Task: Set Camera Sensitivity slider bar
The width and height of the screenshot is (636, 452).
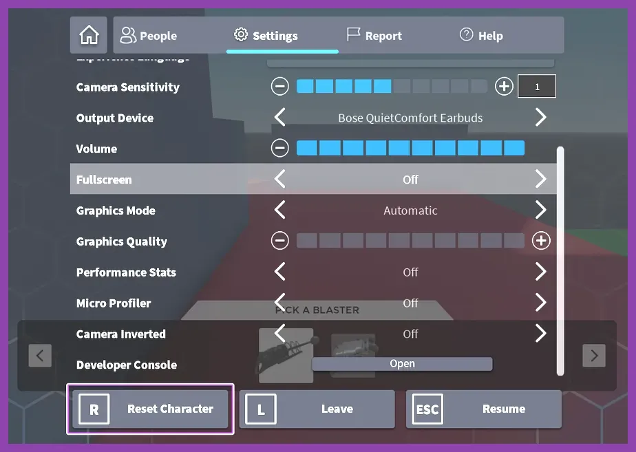Action: [392, 87]
